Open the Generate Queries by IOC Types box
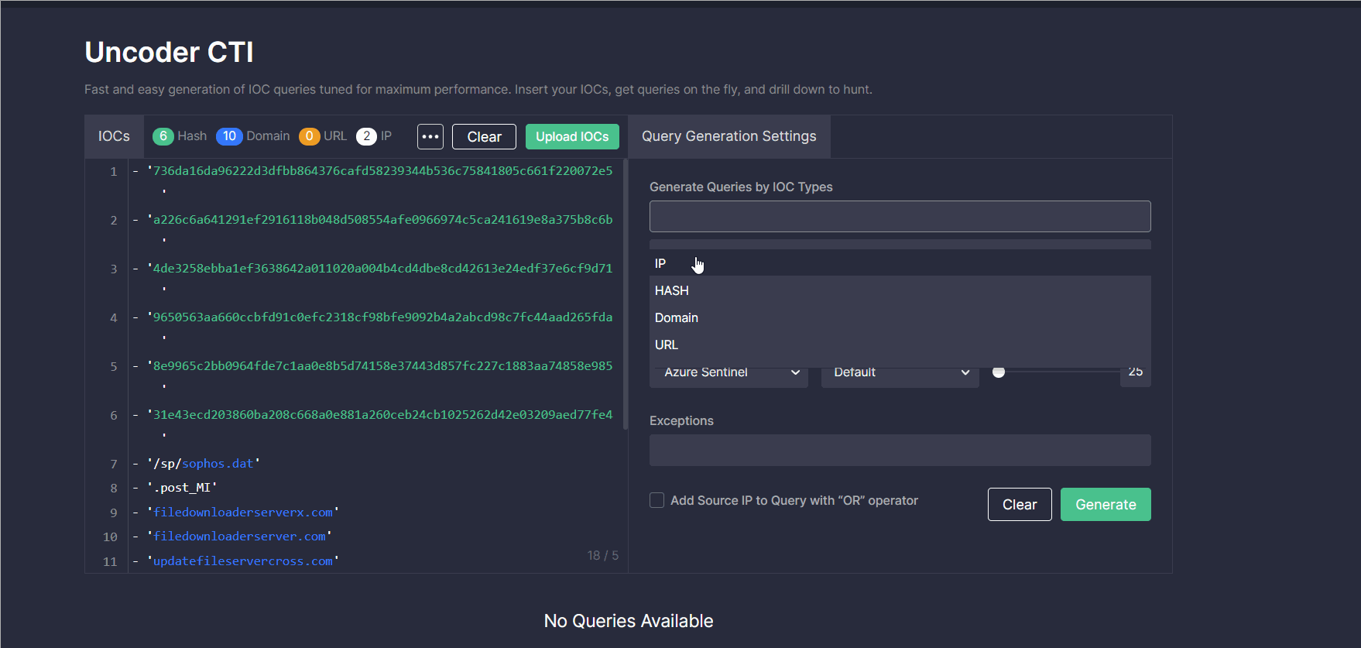 (x=900, y=217)
